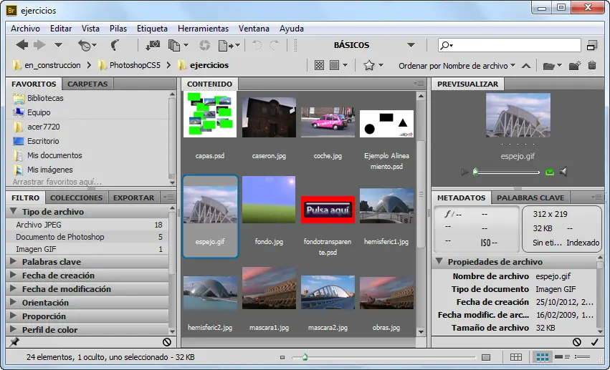610x370 pixels.
Task: Open Bibliotecas in Favoritos
Action: click(x=45, y=98)
